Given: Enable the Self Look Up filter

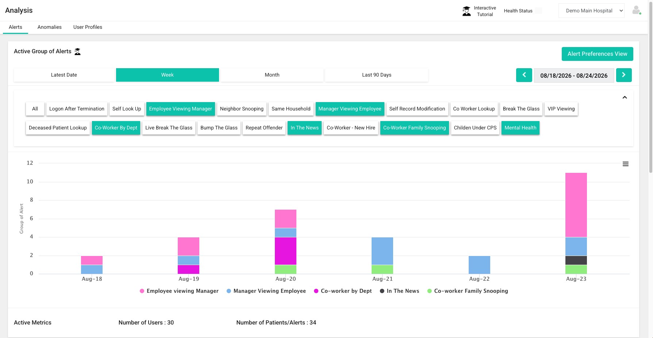Looking at the screenshot, I should pos(127,109).
